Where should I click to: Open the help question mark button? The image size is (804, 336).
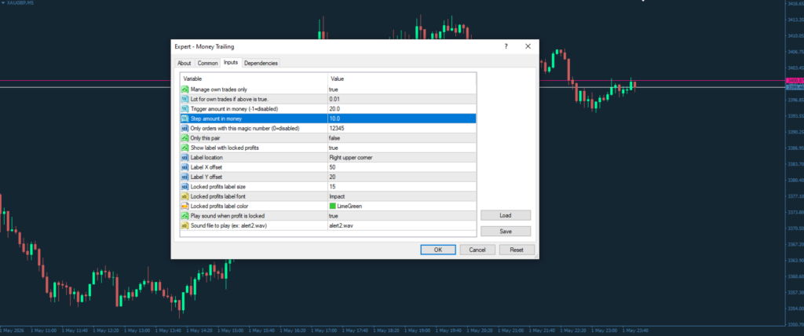506,46
